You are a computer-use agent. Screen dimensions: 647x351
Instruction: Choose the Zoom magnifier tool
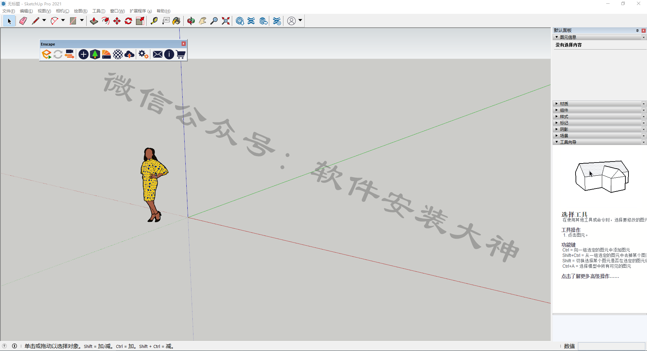[x=214, y=21]
